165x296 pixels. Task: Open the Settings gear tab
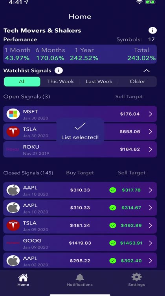coord(136,280)
